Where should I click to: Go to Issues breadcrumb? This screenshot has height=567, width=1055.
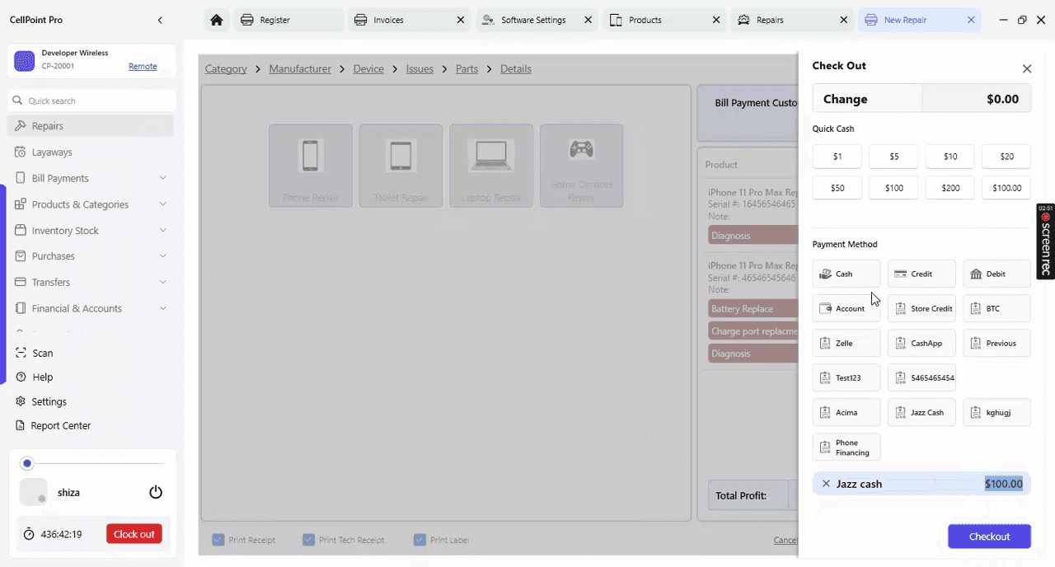pyautogui.click(x=420, y=68)
